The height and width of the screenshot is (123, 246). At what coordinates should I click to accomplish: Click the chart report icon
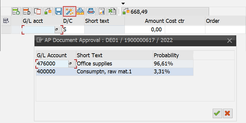[x=102, y=12]
